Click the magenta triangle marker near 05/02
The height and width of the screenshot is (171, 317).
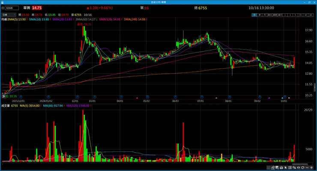(137, 98)
